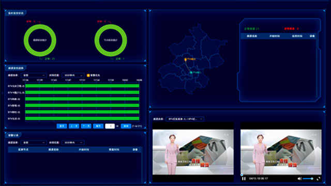
Task: Pause the right video player
Action: click(244, 179)
